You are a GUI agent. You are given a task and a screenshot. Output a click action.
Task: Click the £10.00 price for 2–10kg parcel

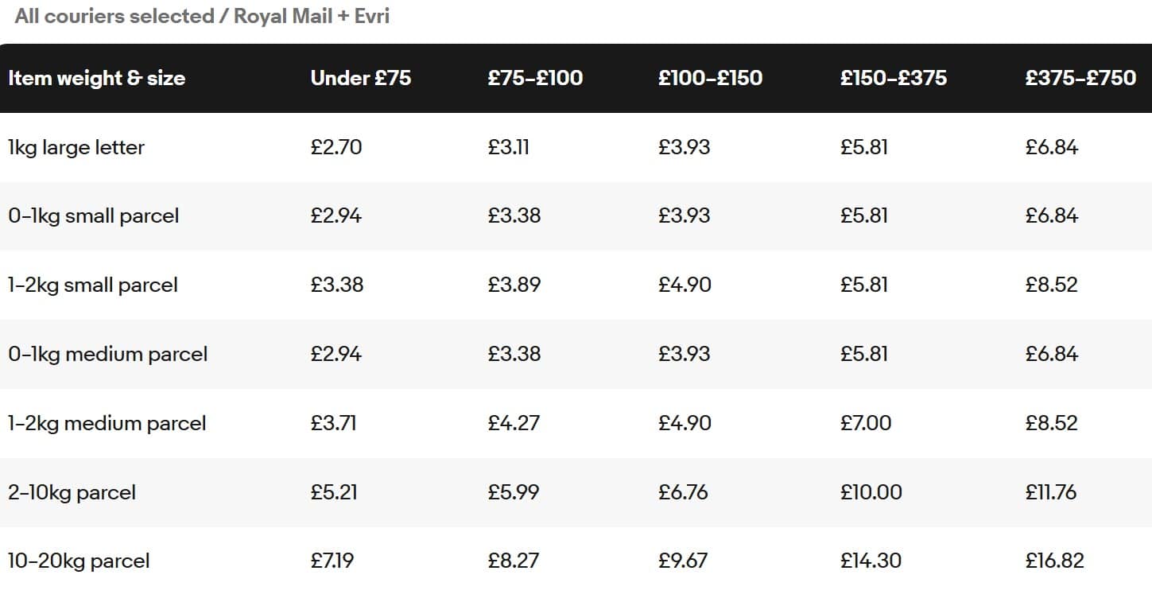coord(871,492)
